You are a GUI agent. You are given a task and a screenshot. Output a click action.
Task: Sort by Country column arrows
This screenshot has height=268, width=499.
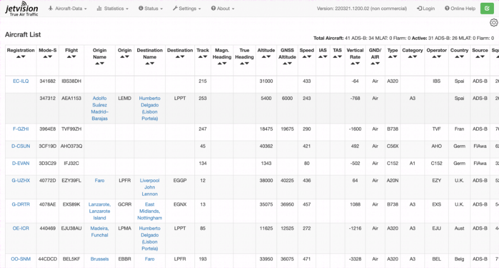click(459, 57)
